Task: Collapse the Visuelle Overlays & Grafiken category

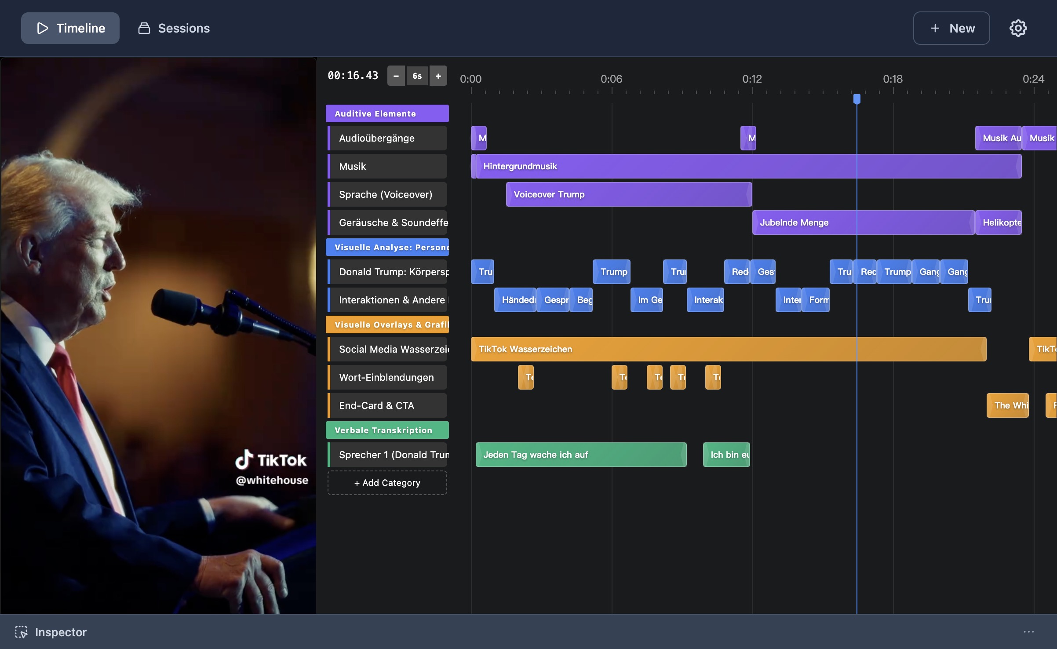Action: pyautogui.click(x=387, y=324)
